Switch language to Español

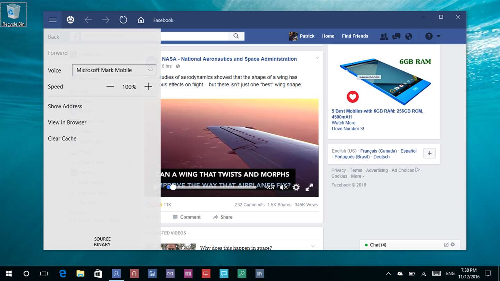[x=409, y=151]
